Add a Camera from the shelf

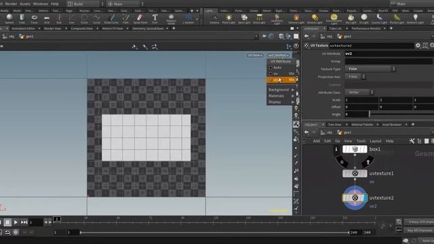(214, 20)
